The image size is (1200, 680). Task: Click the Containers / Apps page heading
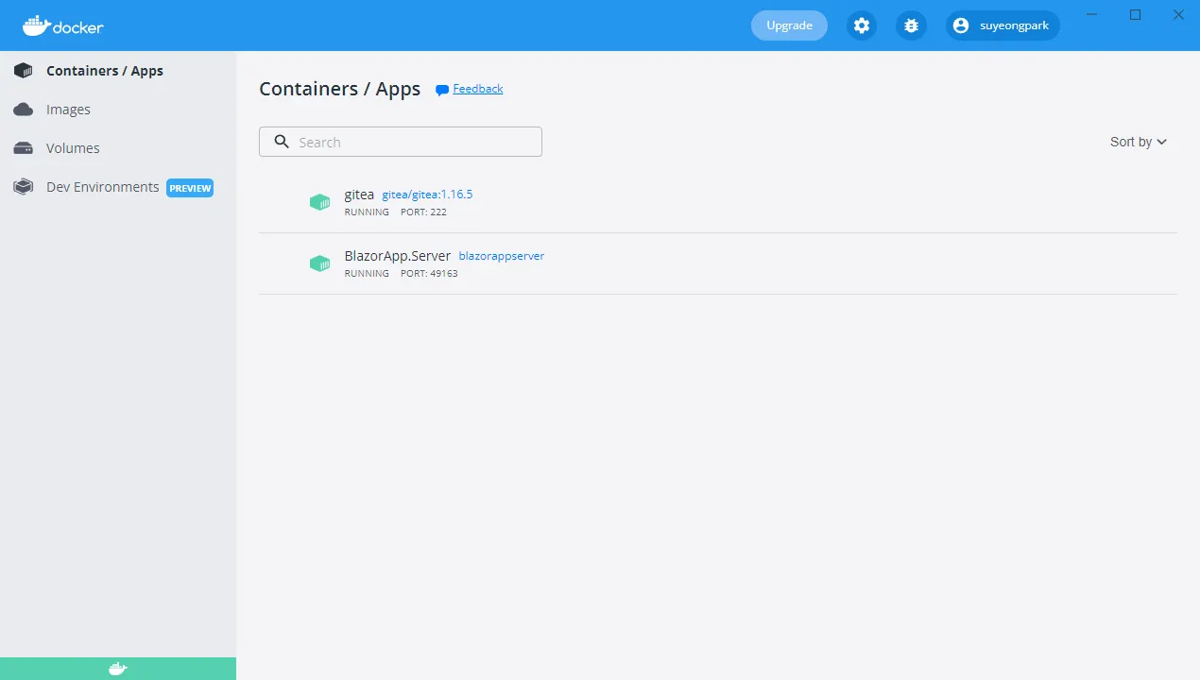[340, 89]
